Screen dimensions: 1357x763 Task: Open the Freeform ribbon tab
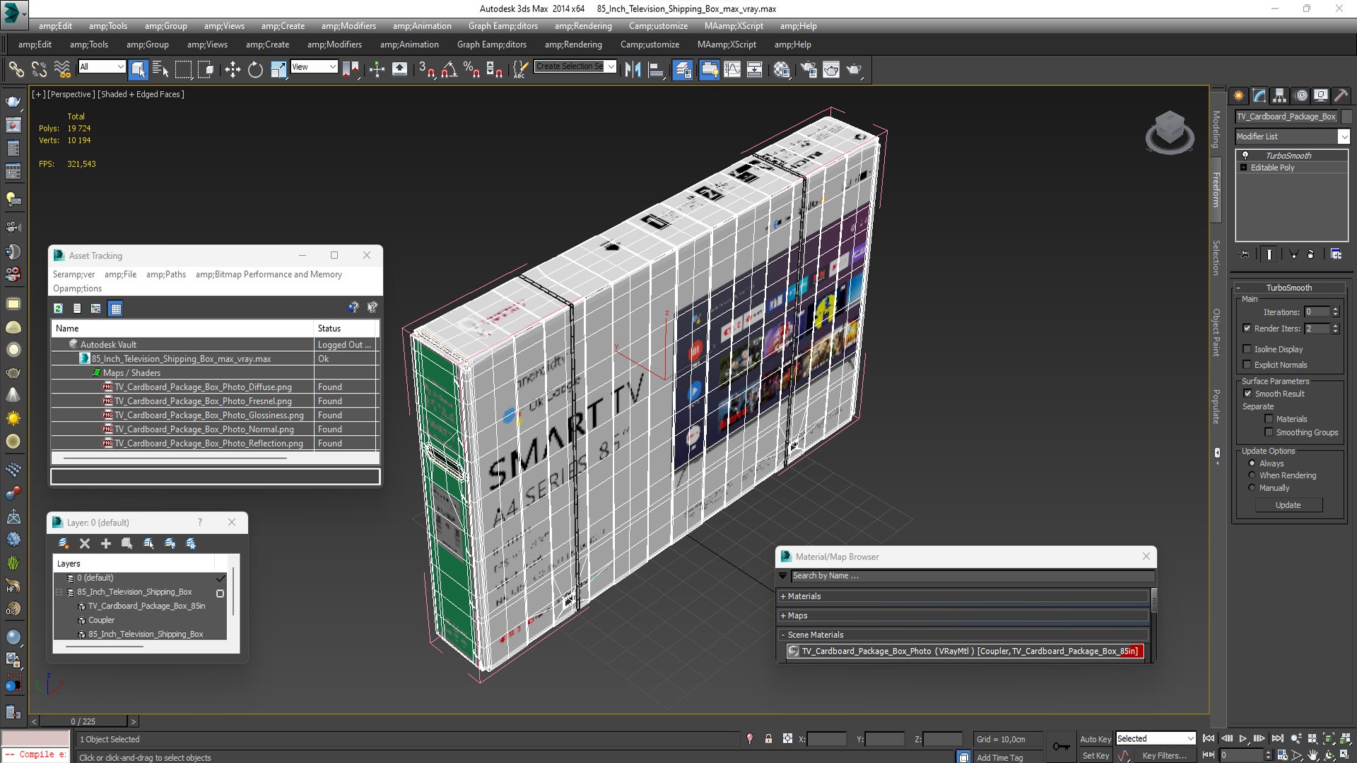coord(1216,190)
